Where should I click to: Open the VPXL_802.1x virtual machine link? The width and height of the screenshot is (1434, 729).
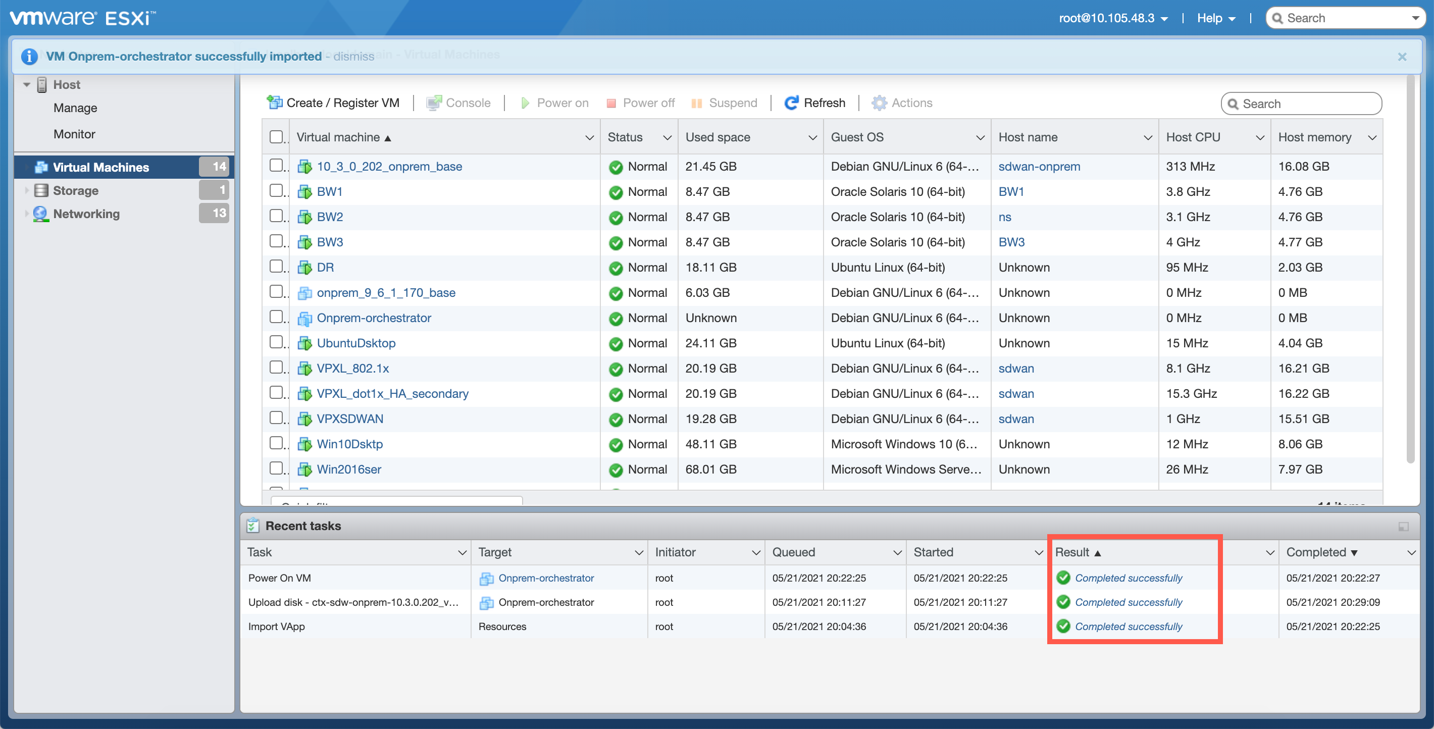[x=353, y=369]
